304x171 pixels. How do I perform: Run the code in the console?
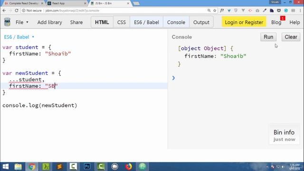pyautogui.click(x=268, y=37)
